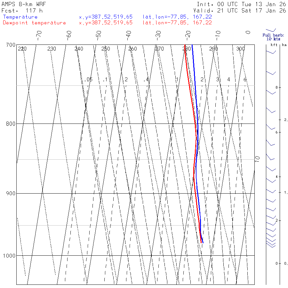Click the 900 pressure level label
The height and width of the screenshot is (288, 288).
pos(11,194)
